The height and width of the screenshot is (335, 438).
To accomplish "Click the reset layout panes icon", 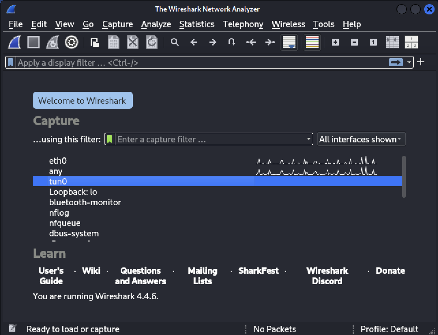I will (x=411, y=42).
